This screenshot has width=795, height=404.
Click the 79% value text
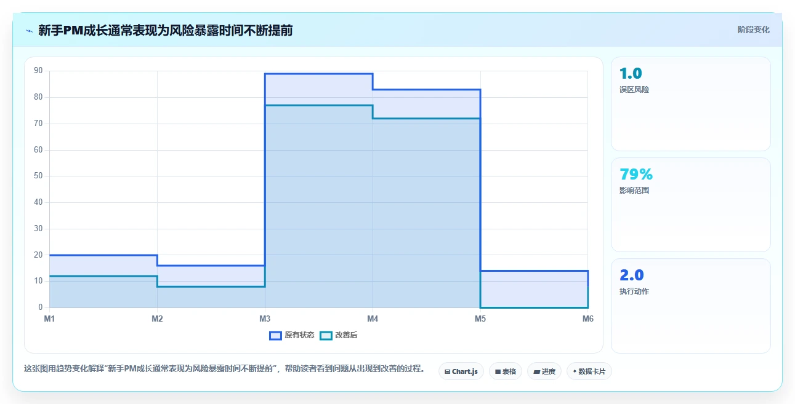pyautogui.click(x=636, y=175)
